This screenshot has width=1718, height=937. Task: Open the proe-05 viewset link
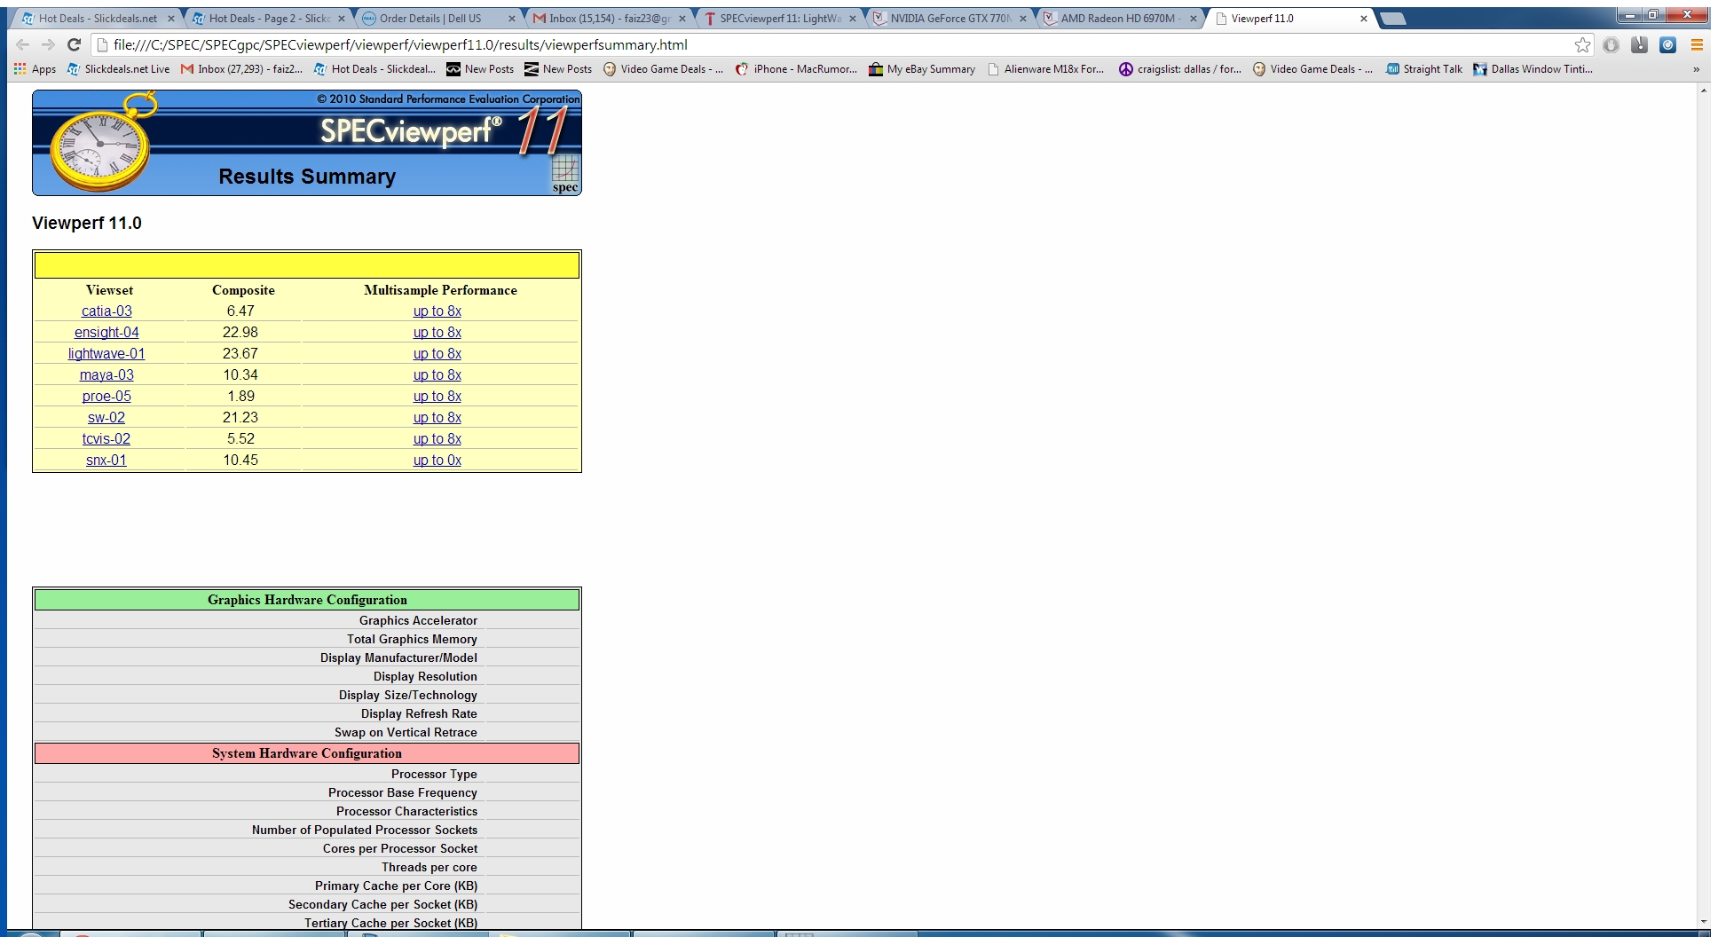[106, 397]
